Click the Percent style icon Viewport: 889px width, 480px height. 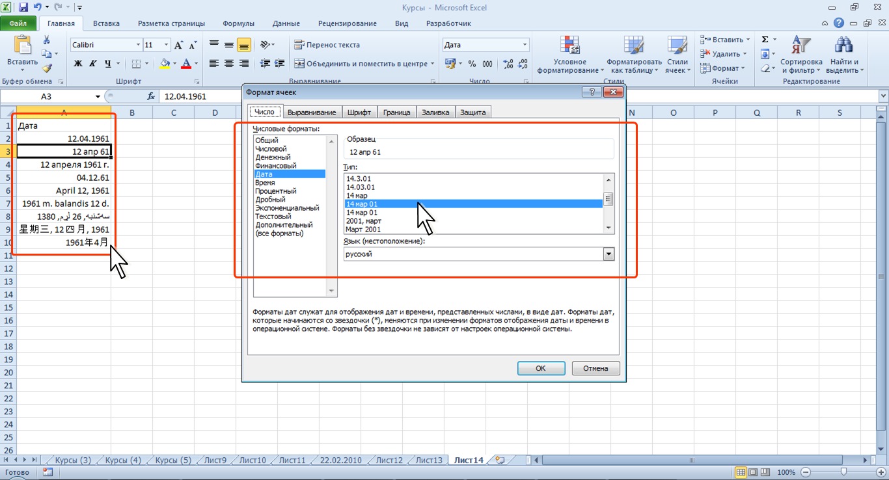tap(472, 64)
